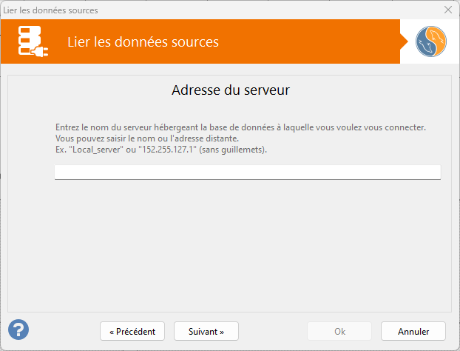Click the "Entrez le nom du serveur" instruction line
Screen dimensions: 460x351
click(240, 127)
